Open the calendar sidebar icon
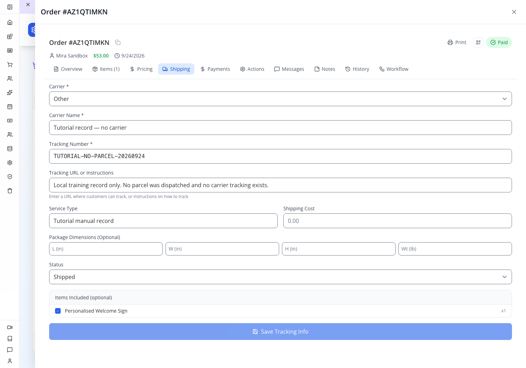526x368 pixels. pos(10,107)
